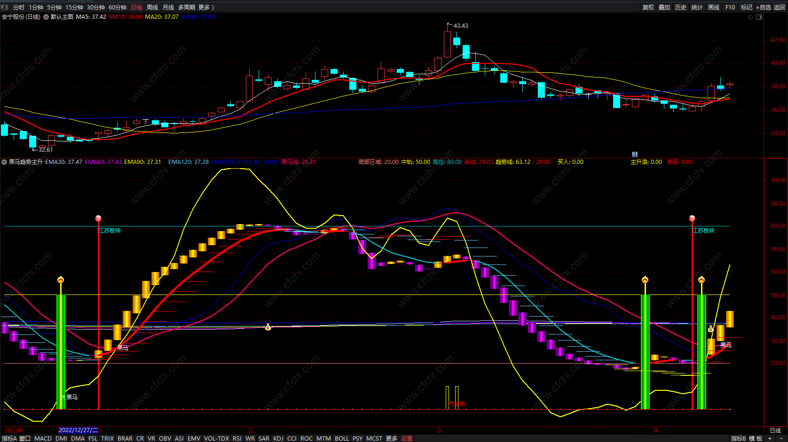Screen dimensions: 788x442
Task: Click the plus zoom icon at bottom right
Action: click(770, 438)
